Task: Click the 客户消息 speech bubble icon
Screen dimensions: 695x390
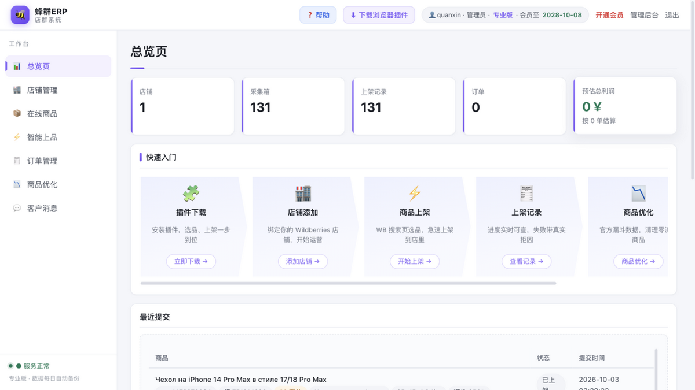Action: tap(17, 209)
